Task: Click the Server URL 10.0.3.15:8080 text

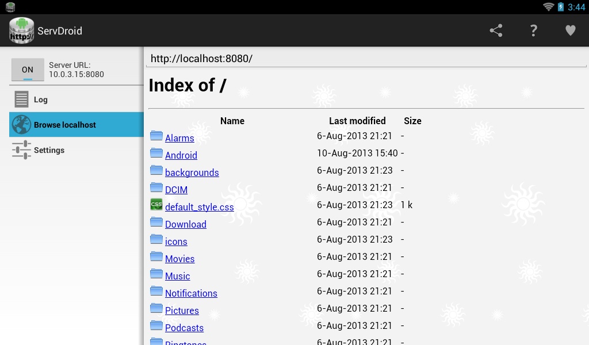Action: coord(77,70)
